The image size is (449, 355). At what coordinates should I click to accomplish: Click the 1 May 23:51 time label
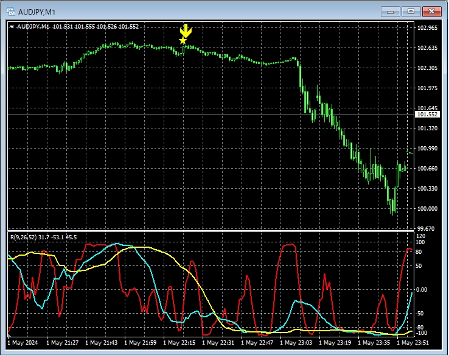[x=421, y=343]
